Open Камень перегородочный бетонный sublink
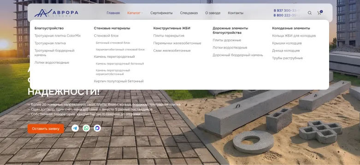The height and width of the screenshot is (165, 360). click(x=120, y=64)
